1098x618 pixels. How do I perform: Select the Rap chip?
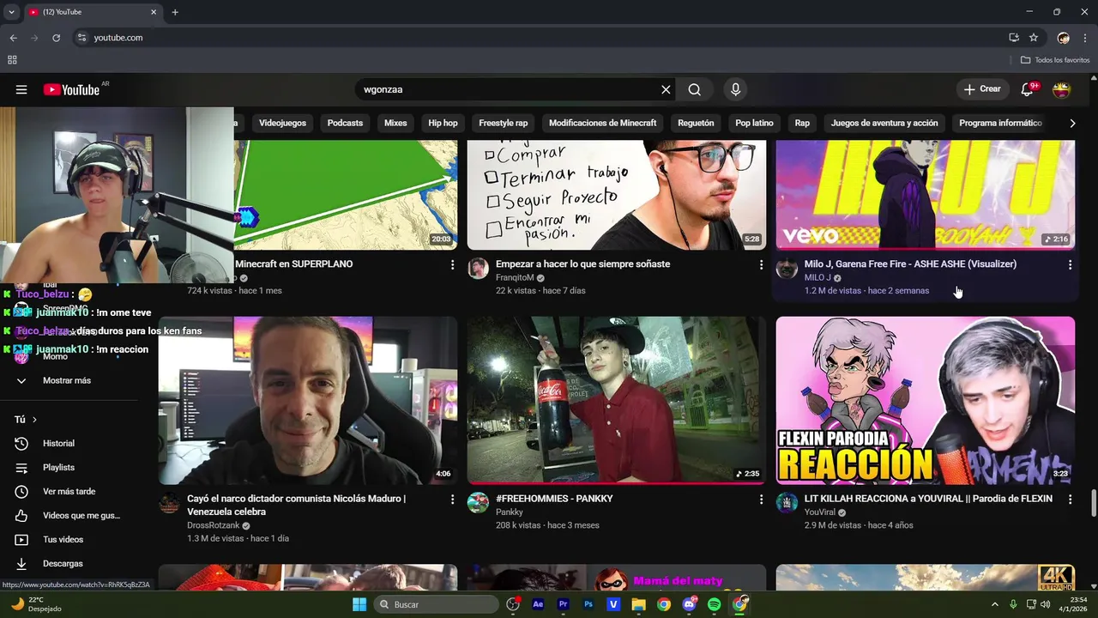click(x=802, y=123)
